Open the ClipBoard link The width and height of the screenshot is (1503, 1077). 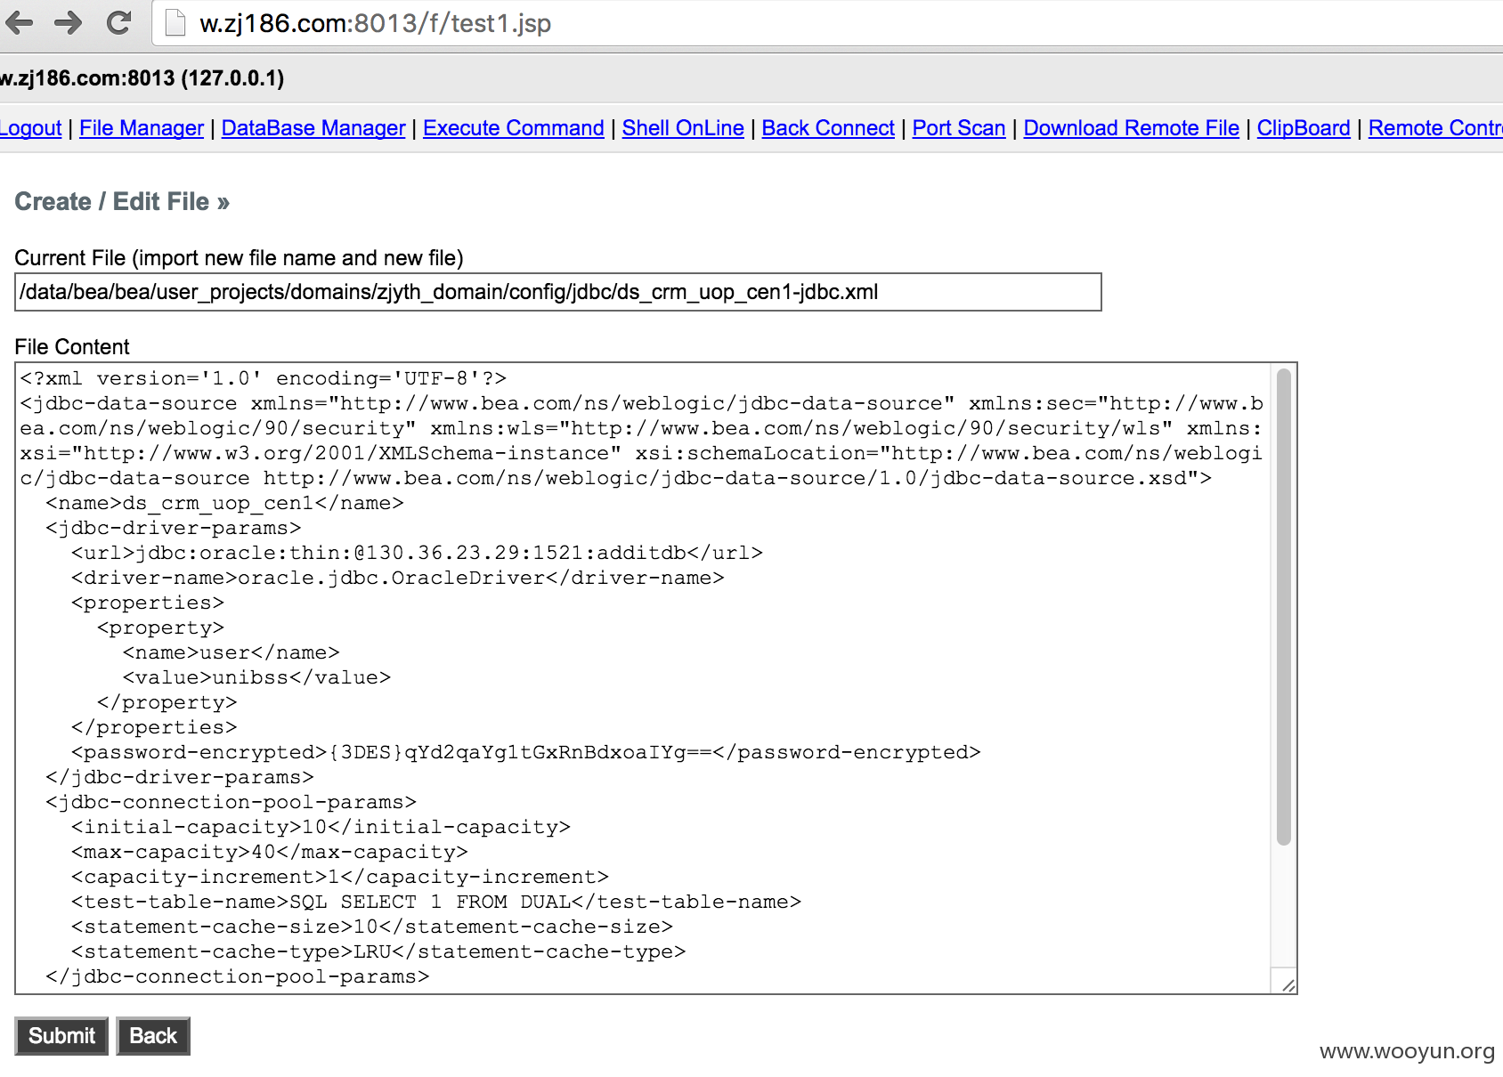(1304, 128)
